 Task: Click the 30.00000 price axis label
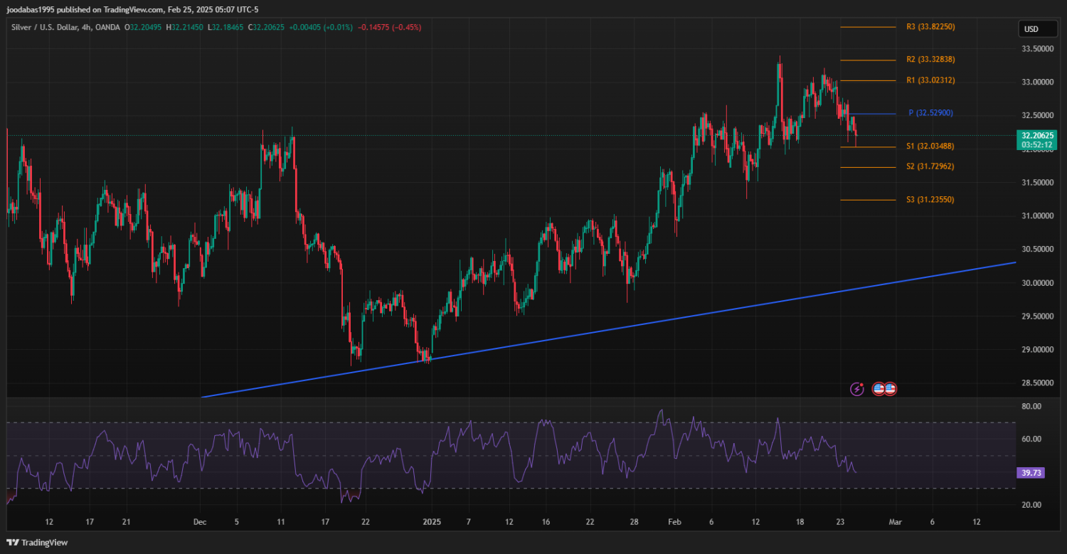[1038, 283]
